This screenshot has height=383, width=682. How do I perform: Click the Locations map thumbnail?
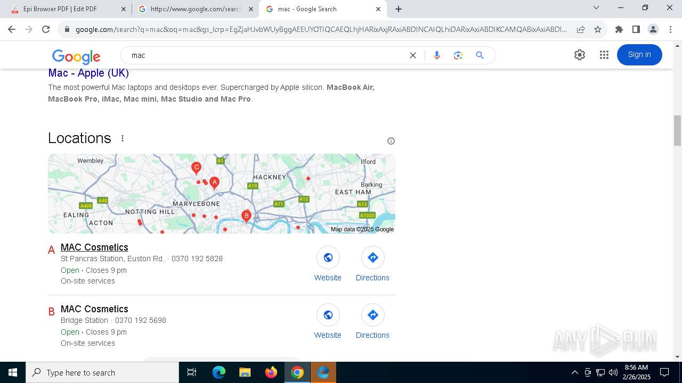point(222,194)
